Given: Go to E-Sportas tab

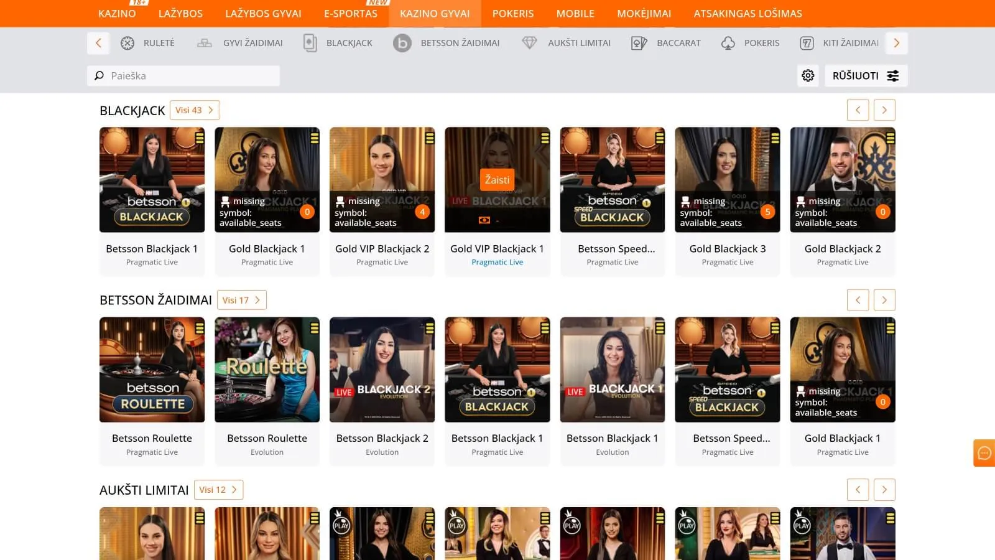Looking at the screenshot, I should point(351,14).
